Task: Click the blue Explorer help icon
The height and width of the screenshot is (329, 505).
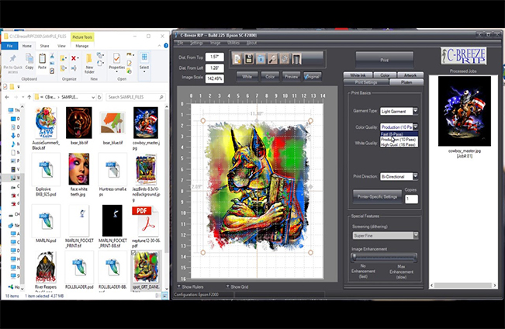Action: [x=166, y=46]
